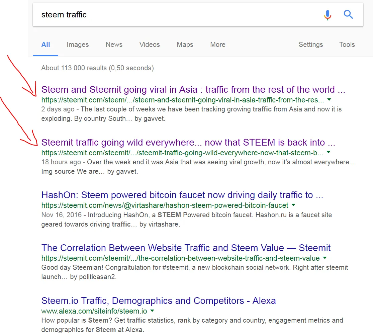Screen dimensions: 373x336
Task: Click the voice search microphone icon
Action: (x=328, y=15)
